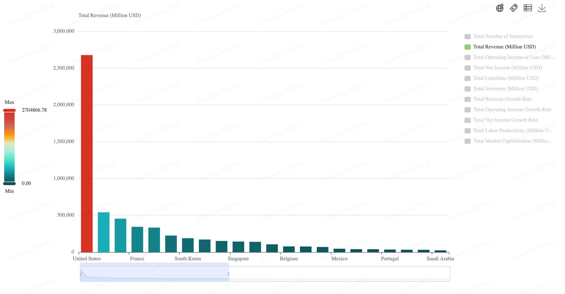
Task: Click the left data zoom handle
Action: point(80,274)
